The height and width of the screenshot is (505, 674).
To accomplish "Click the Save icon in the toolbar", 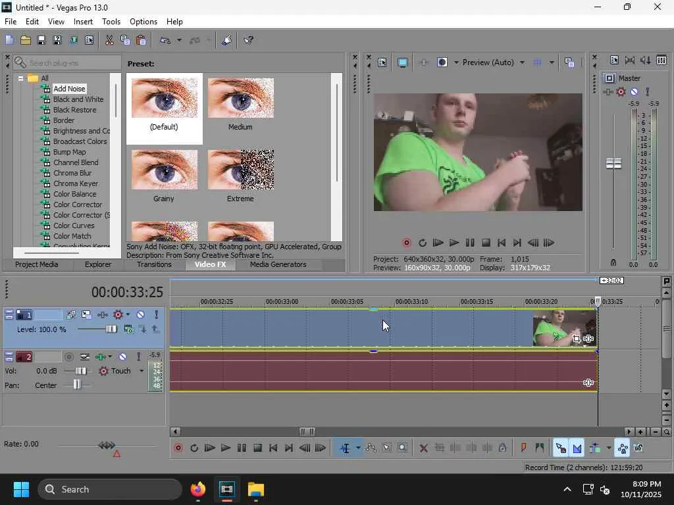I will tap(41, 40).
